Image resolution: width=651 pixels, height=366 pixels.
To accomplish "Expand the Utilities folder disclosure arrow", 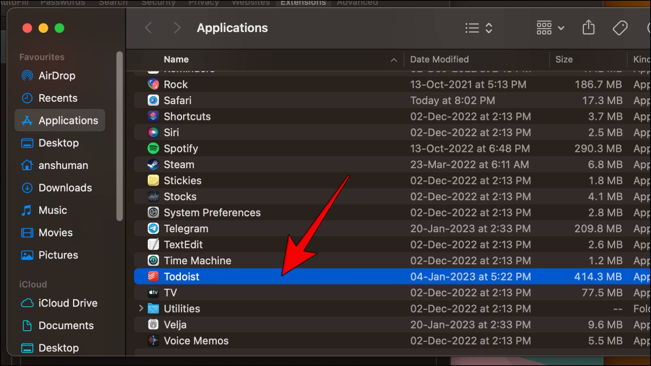I will point(141,308).
